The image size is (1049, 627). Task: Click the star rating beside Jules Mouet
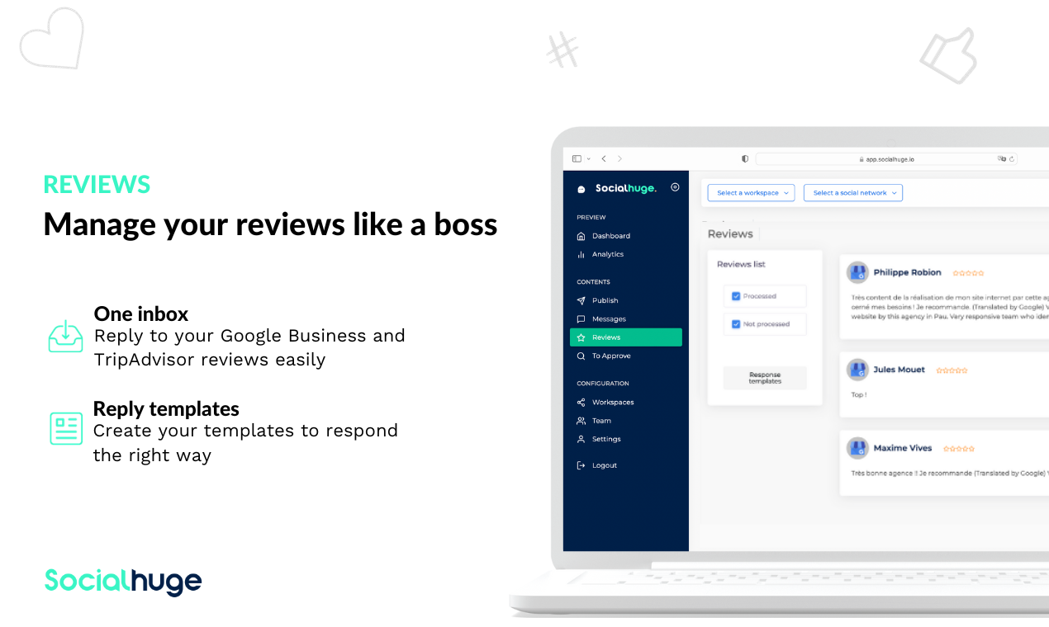952,370
